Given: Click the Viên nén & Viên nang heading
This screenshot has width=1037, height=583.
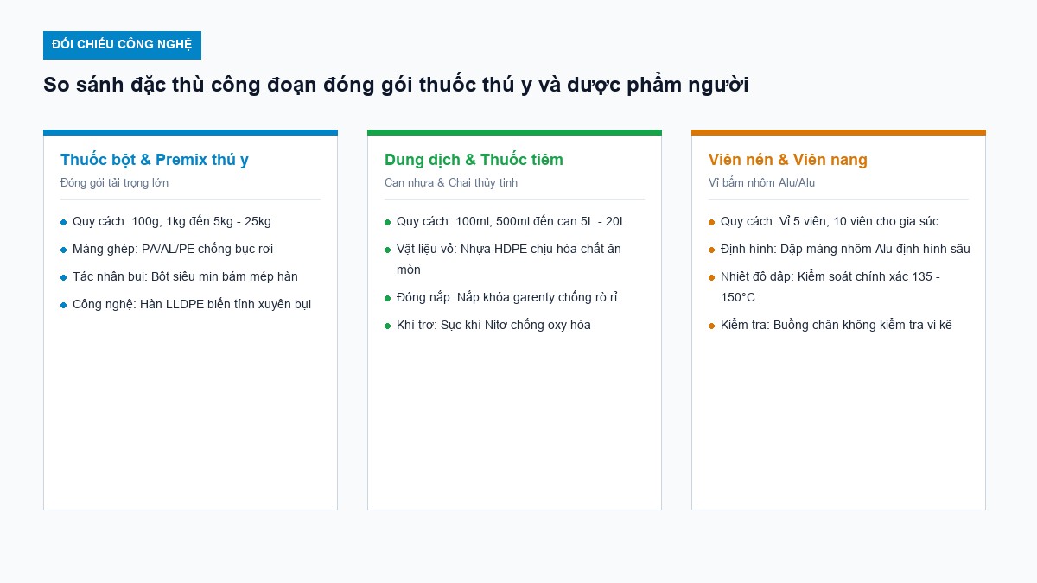Looking at the screenshot, I should coord(788,160).
